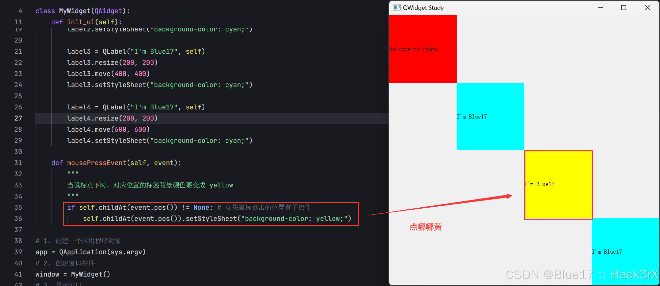Screen dimensions: 660x286
Task: Select line number 27 in the gutter
Action: click(x=18, y=118)
